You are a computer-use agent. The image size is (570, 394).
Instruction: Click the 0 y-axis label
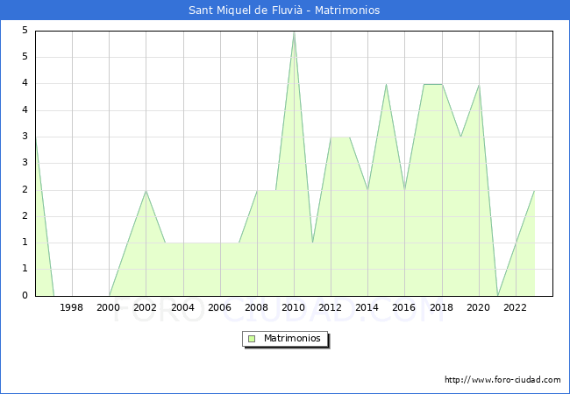[25, 295]
